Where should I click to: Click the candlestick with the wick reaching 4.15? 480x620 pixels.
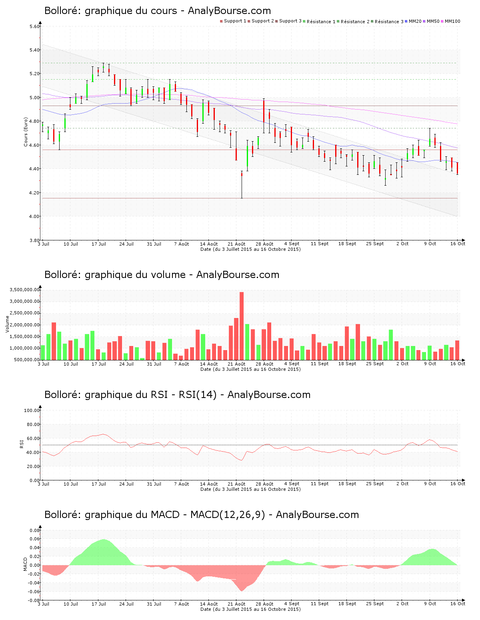click(x=242, y=184)
